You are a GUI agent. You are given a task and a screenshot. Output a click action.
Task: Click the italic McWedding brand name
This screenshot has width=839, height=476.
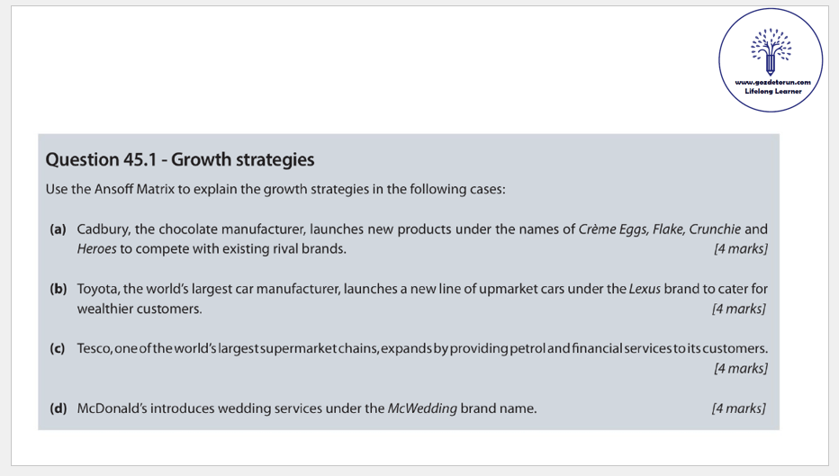pyautogui.click(x=421, y=409)
